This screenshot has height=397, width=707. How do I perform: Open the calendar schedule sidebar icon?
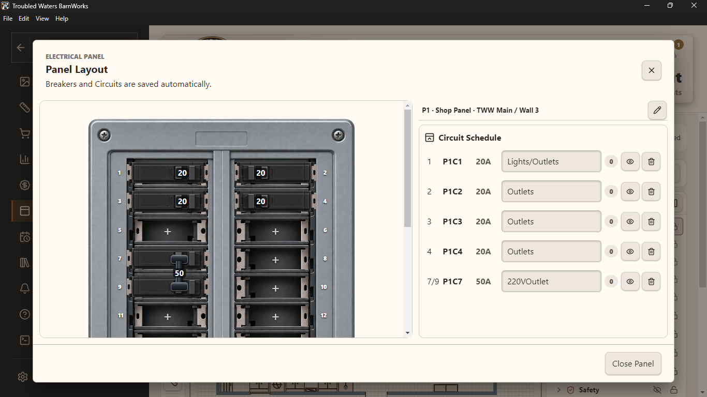point(24,237)
